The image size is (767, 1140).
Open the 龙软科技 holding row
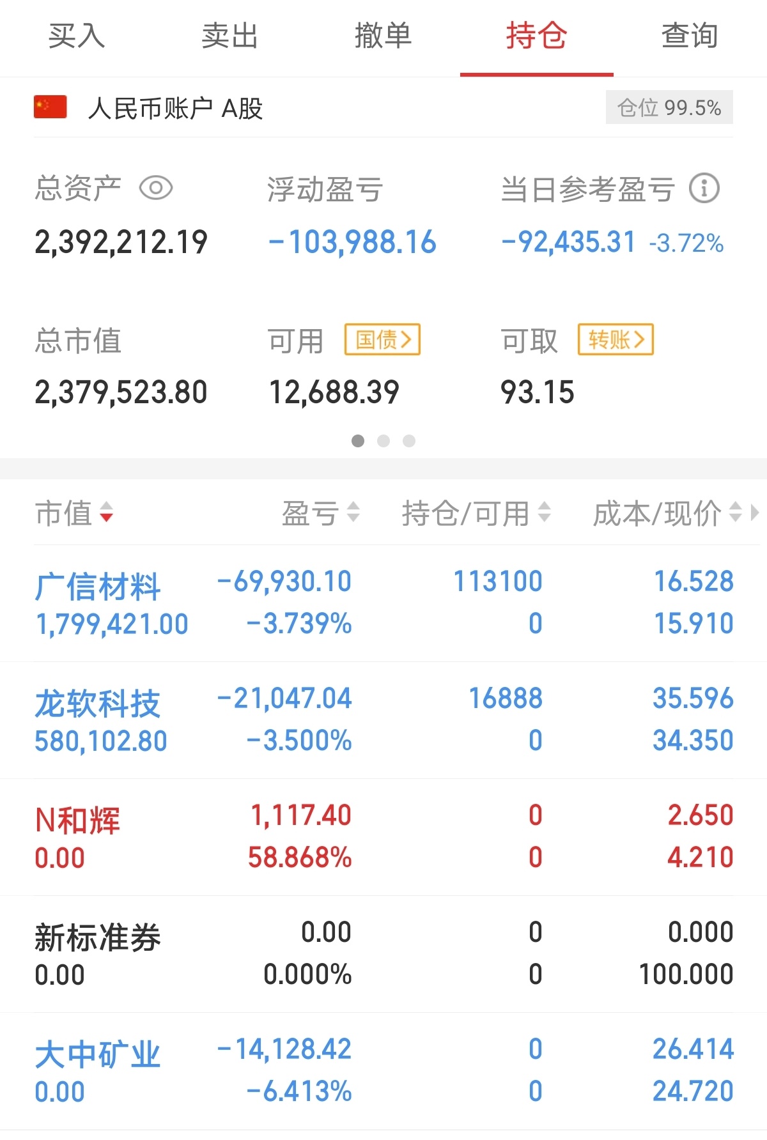(383, 720)
